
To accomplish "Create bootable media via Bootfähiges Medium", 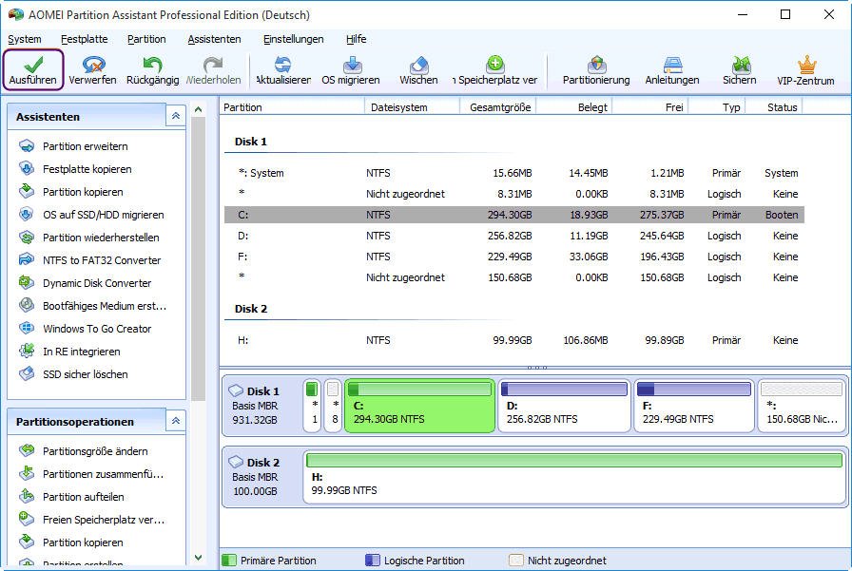I will pyautogui.click(x=93, y=306).
